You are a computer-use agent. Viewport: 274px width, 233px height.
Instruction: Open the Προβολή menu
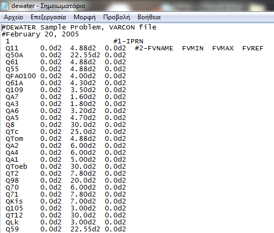(117, 17)
